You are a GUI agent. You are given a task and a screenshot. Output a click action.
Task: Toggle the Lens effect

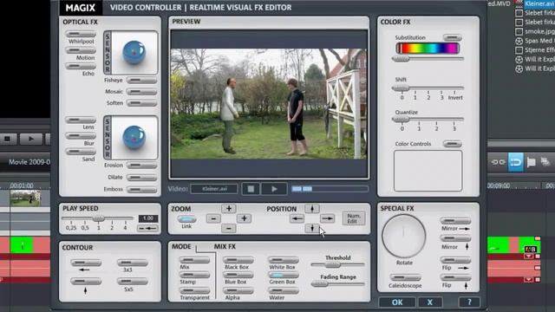[x=81, y=120]
